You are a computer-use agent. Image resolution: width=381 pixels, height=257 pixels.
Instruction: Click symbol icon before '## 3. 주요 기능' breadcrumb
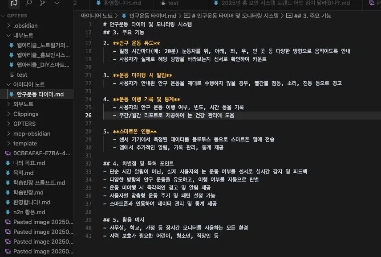(x=289, y=16)
